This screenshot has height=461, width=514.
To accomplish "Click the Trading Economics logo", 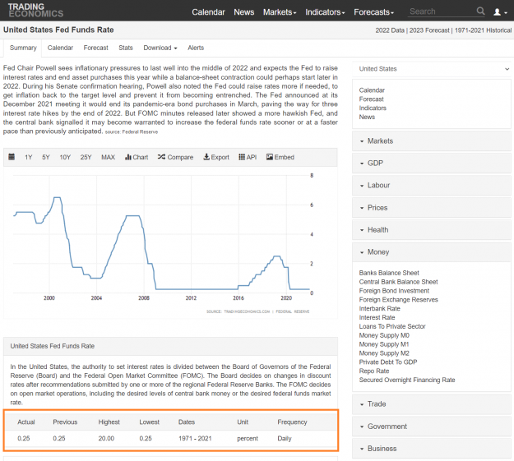I will coord(35,10).
